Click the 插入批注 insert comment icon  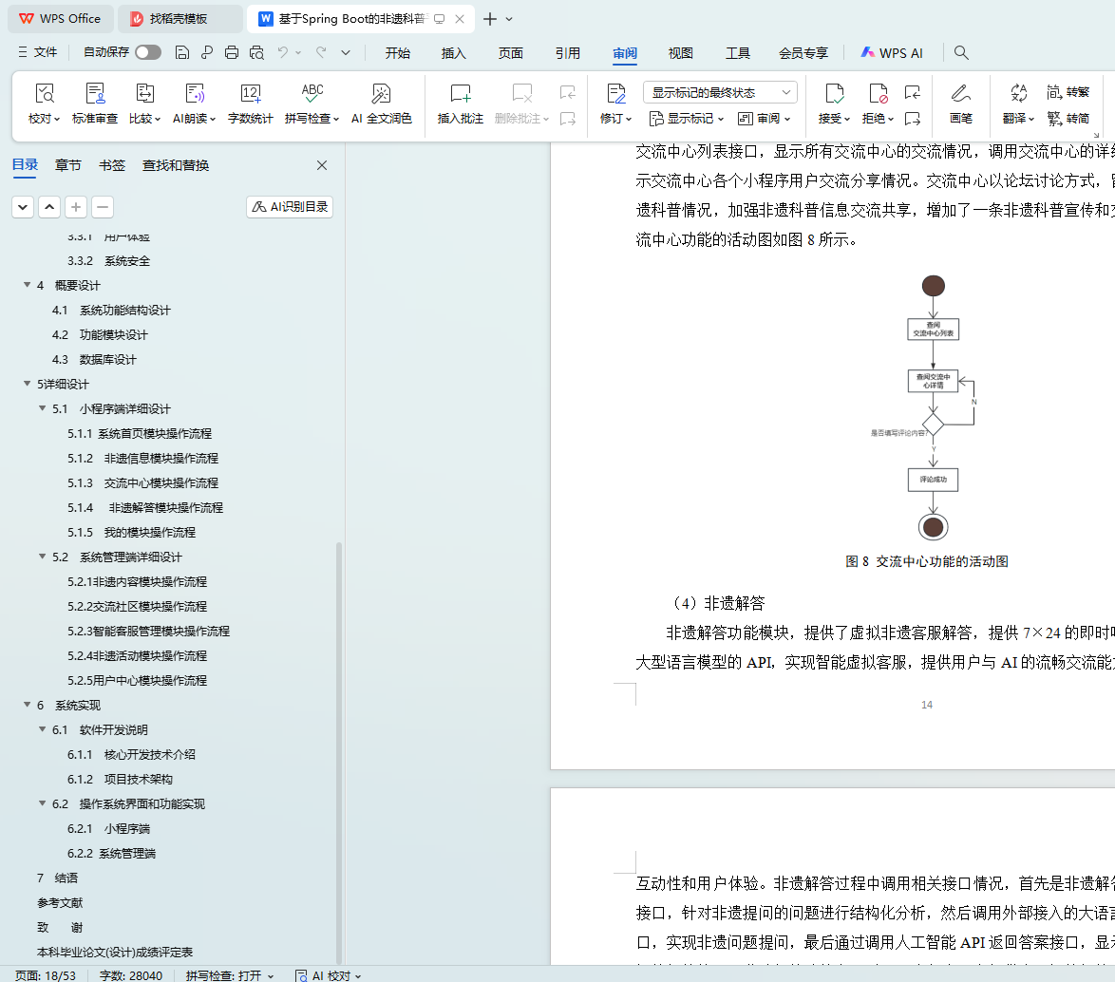click(x=460, y=104)
